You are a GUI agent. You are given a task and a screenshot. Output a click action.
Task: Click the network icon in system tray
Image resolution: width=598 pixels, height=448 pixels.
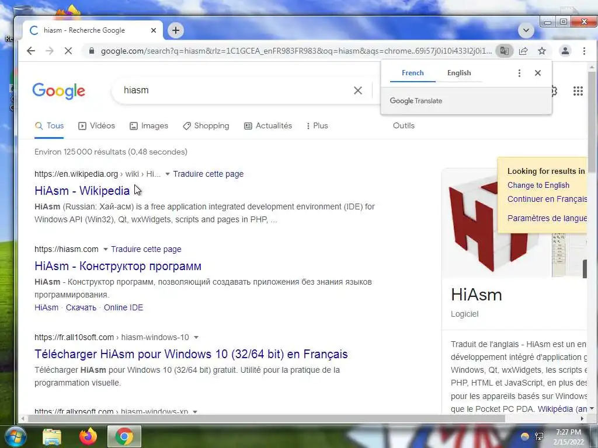coord(539,436)
